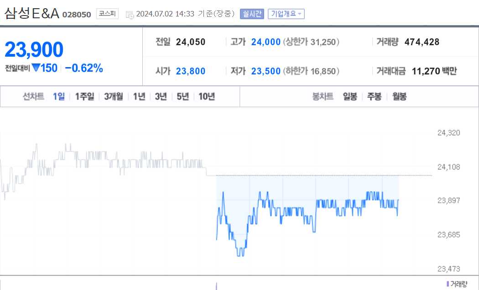Select the 1일 line chart tab
Viewport: 479px width, 290px height.
(x=59, y=97)
